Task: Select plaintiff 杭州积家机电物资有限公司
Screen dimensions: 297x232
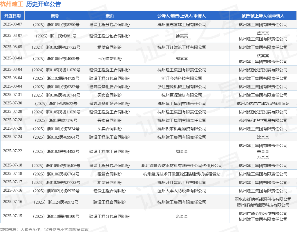Action: coord(182,129)
